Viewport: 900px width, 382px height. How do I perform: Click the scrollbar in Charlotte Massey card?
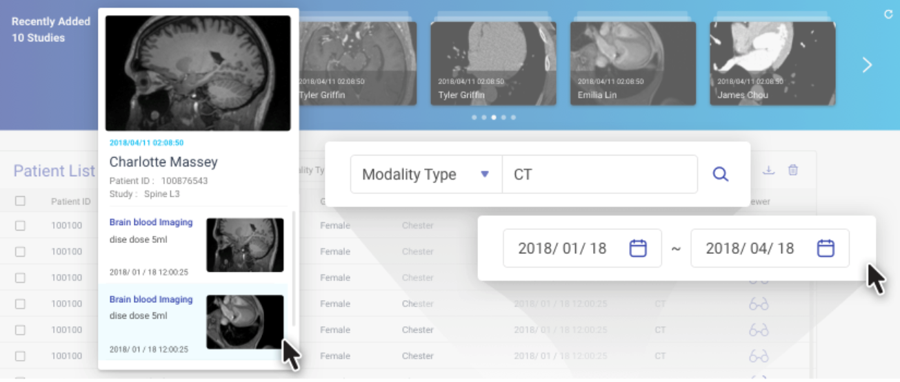point(294,268)
